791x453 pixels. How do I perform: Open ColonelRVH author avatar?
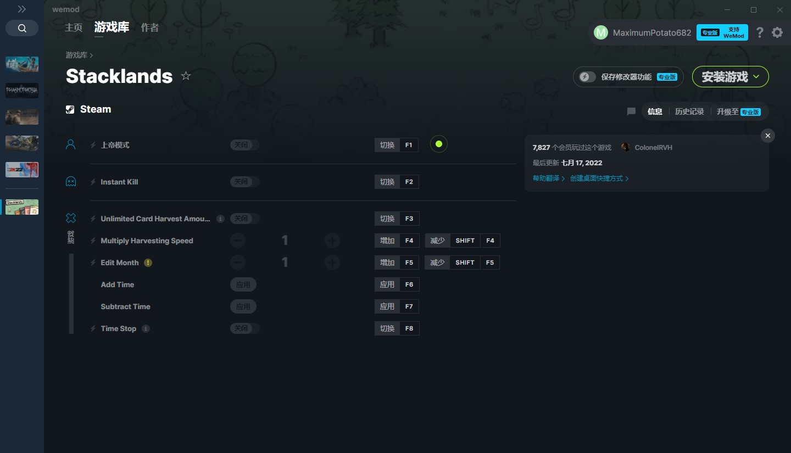(625, 147)
